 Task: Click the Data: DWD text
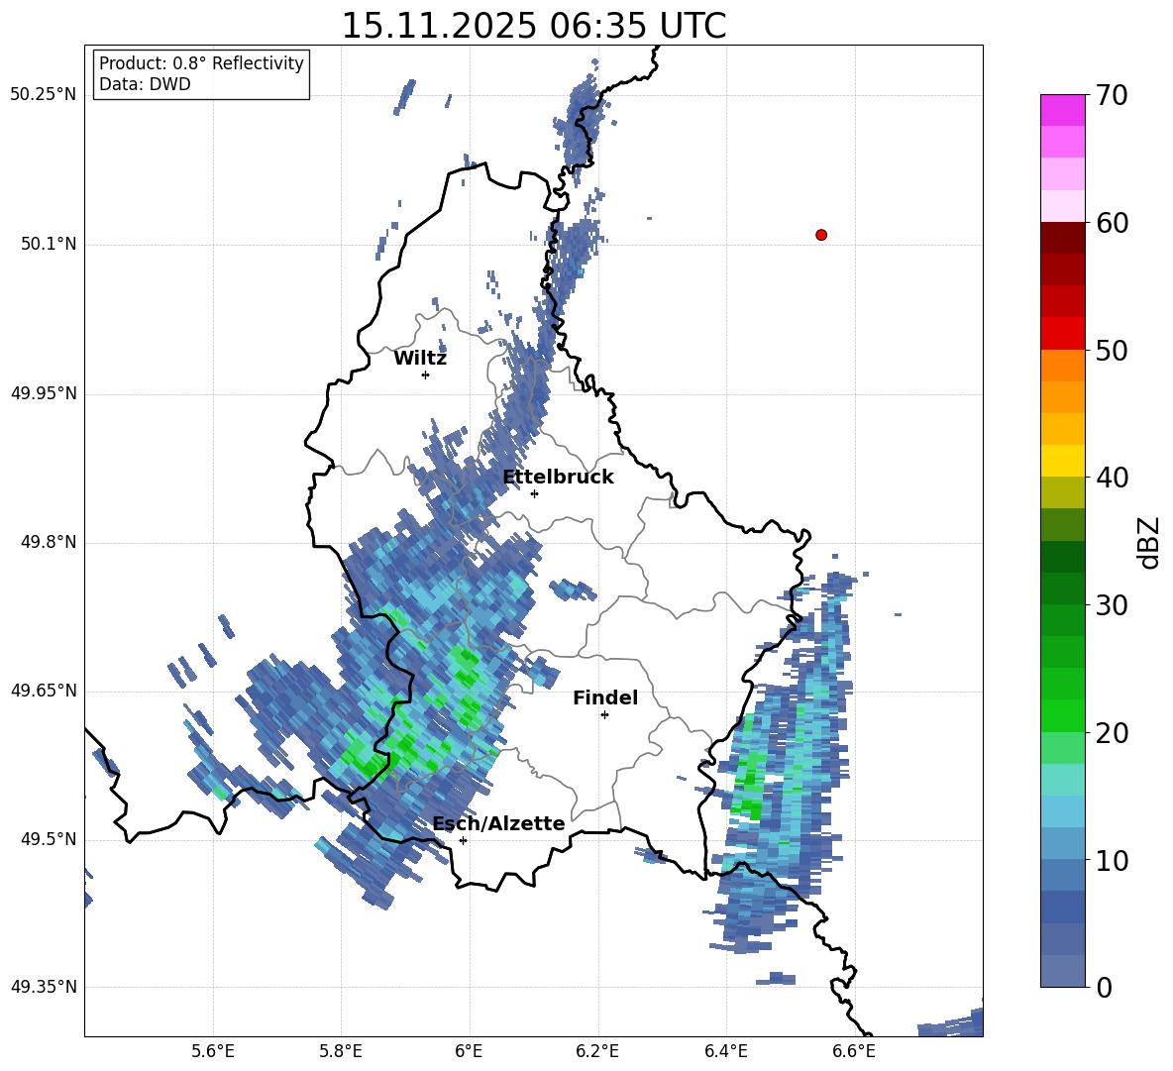[145, 84]
